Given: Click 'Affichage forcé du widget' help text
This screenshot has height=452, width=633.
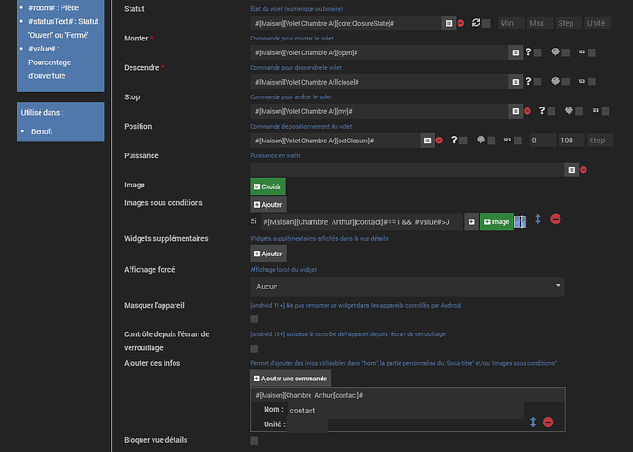Looking at the screenshot, I should 283,270.
